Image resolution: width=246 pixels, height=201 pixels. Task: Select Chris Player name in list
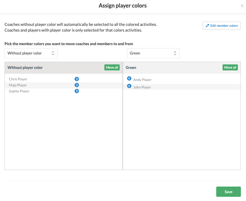[x=18, y=79]
